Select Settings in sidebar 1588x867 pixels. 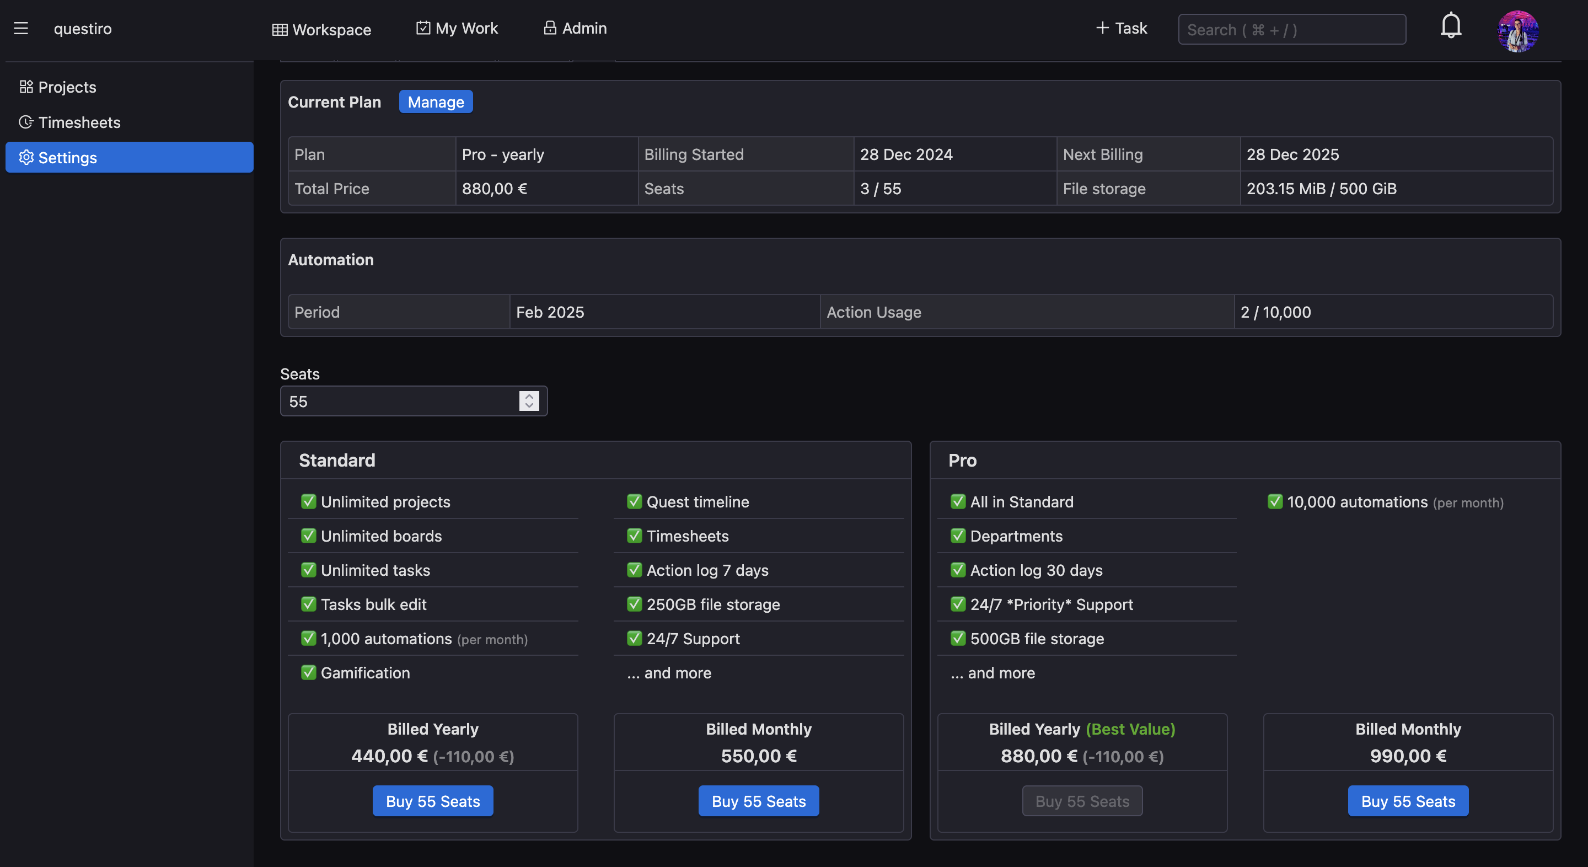130,157
